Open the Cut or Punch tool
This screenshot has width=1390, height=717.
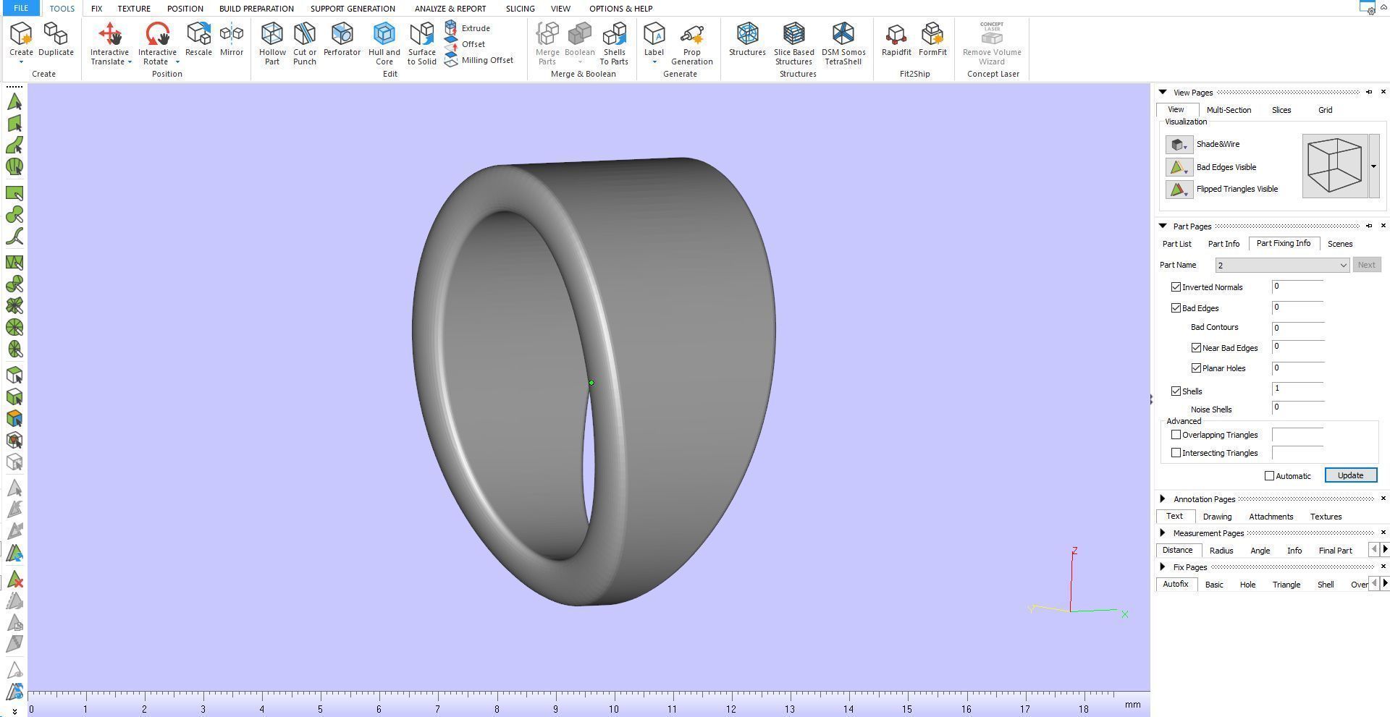[x=305, y=43]
